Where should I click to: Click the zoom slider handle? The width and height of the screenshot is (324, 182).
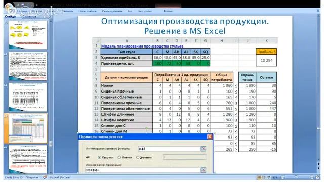(296, 177)
